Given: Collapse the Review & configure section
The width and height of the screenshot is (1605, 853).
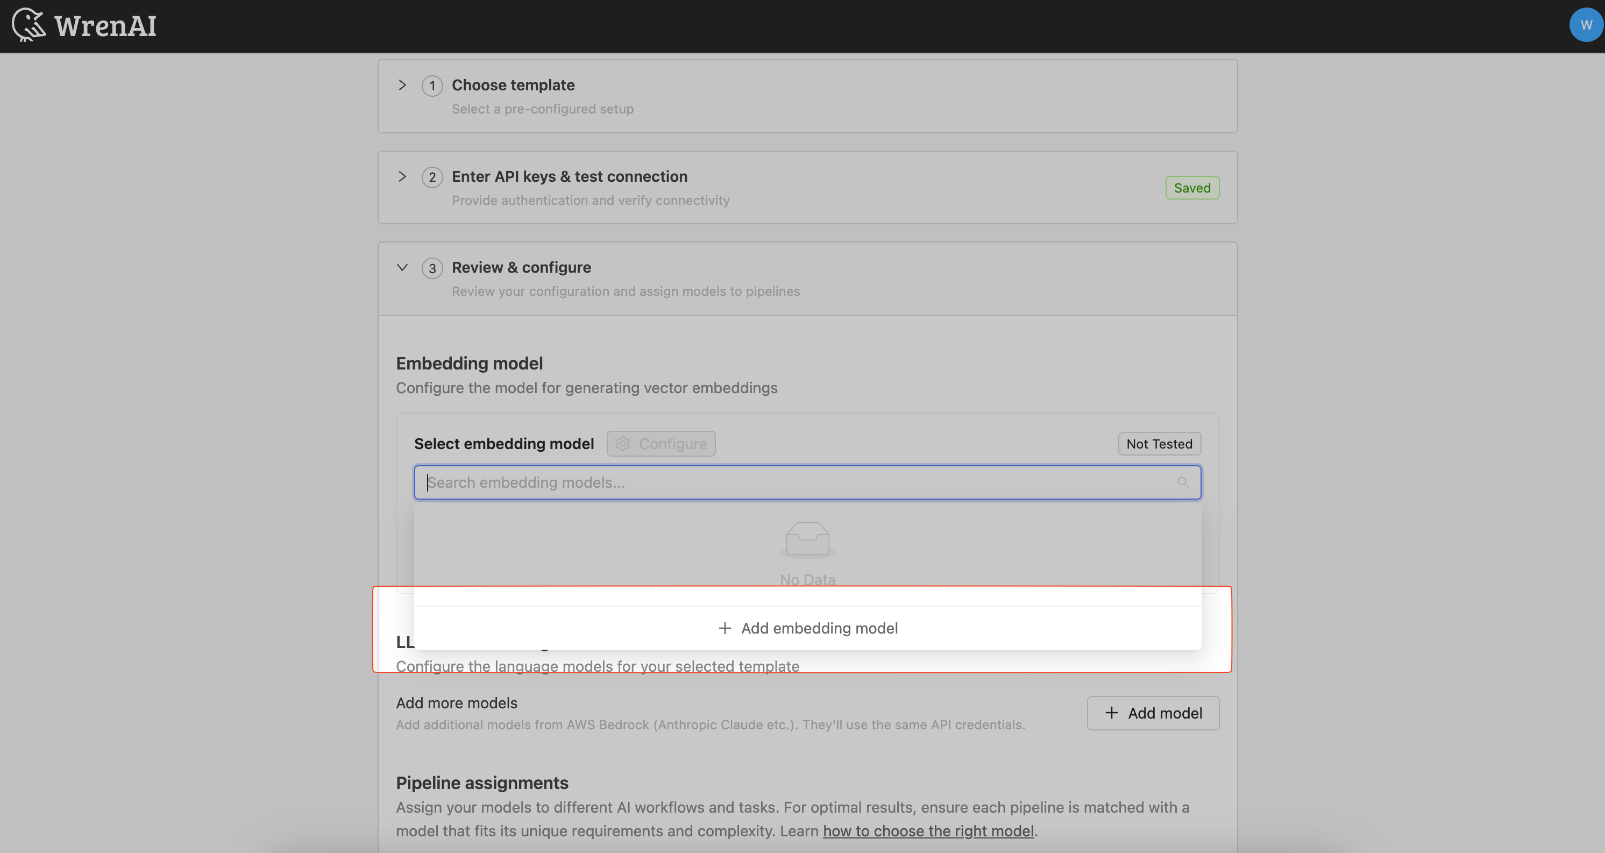Looking at the screenshot, I should tap(402, 267).
